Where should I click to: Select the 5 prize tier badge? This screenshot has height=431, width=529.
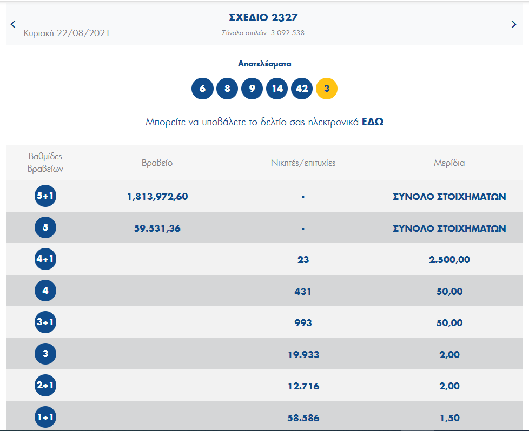pos(45,227)
